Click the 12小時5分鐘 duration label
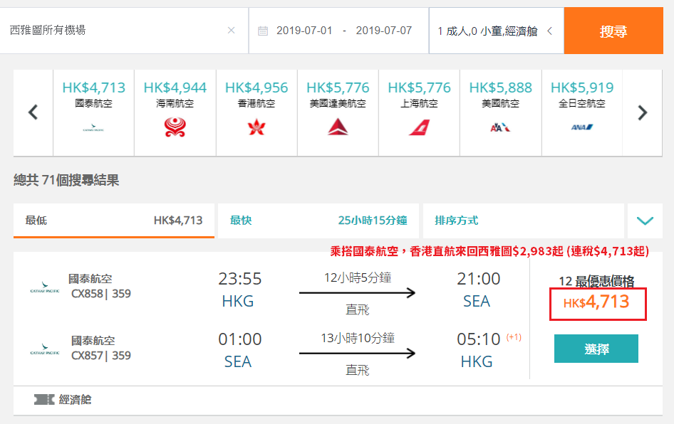This screenshot has width=674, height=424. pyautogui.click(x=358, y=277)
